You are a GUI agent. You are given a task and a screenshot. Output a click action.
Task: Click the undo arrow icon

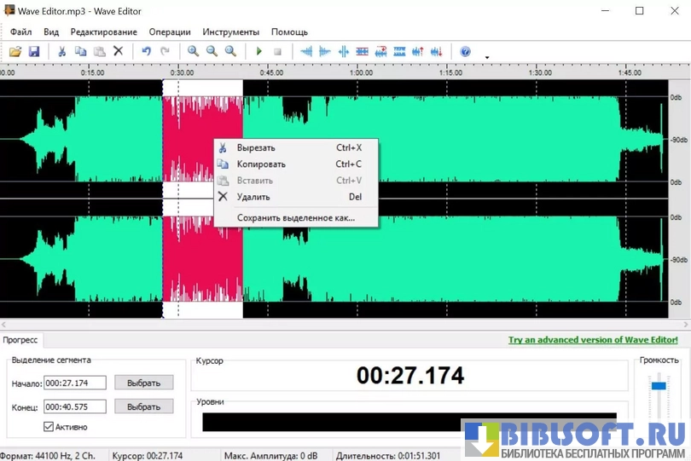pos(146,51)
